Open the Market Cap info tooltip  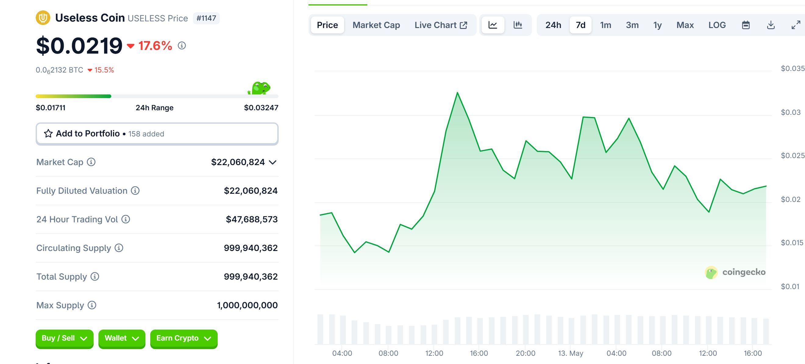tap(91, 162)
